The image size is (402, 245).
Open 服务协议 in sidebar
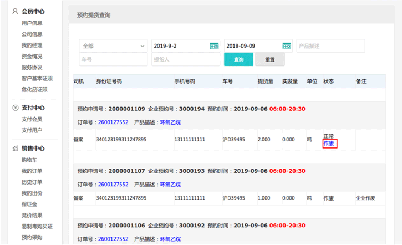[32, 68]
